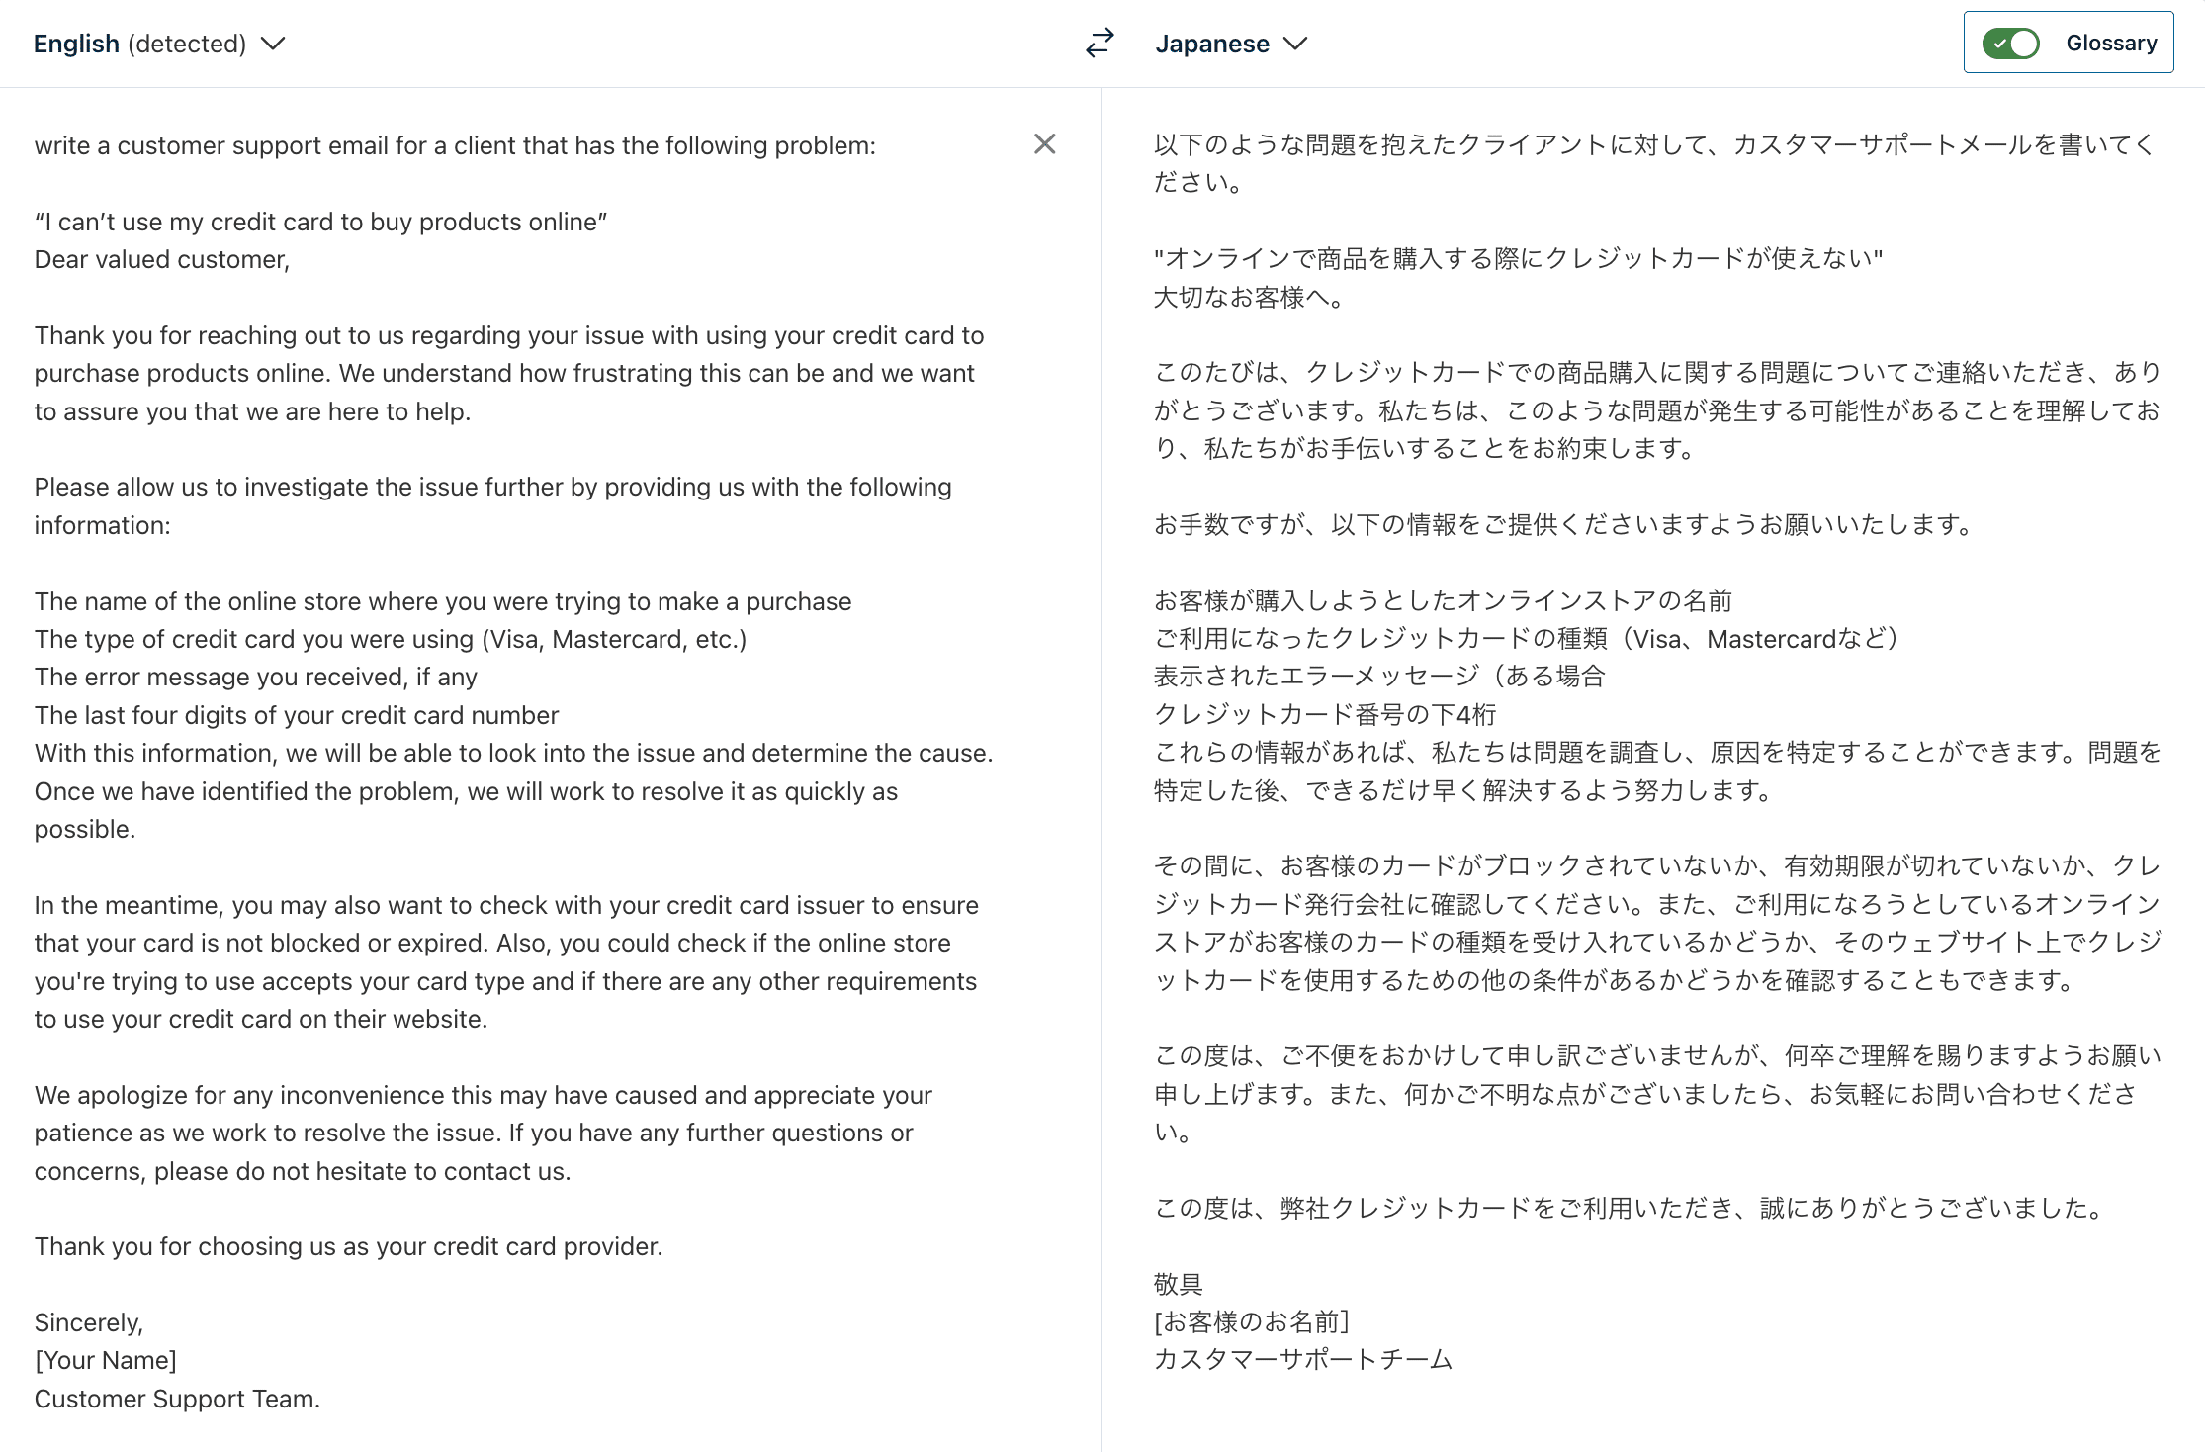Image resolution: width=2205 pixels, height=1452 pixels.
Task: Click the translated '敬具' closing line
Action: pyautogui.click(x=1178, y=1284)
